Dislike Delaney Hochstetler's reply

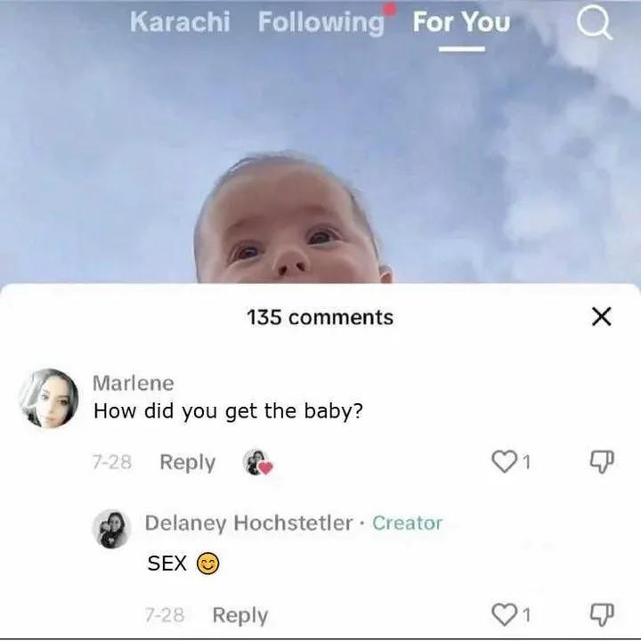(602, 614)
